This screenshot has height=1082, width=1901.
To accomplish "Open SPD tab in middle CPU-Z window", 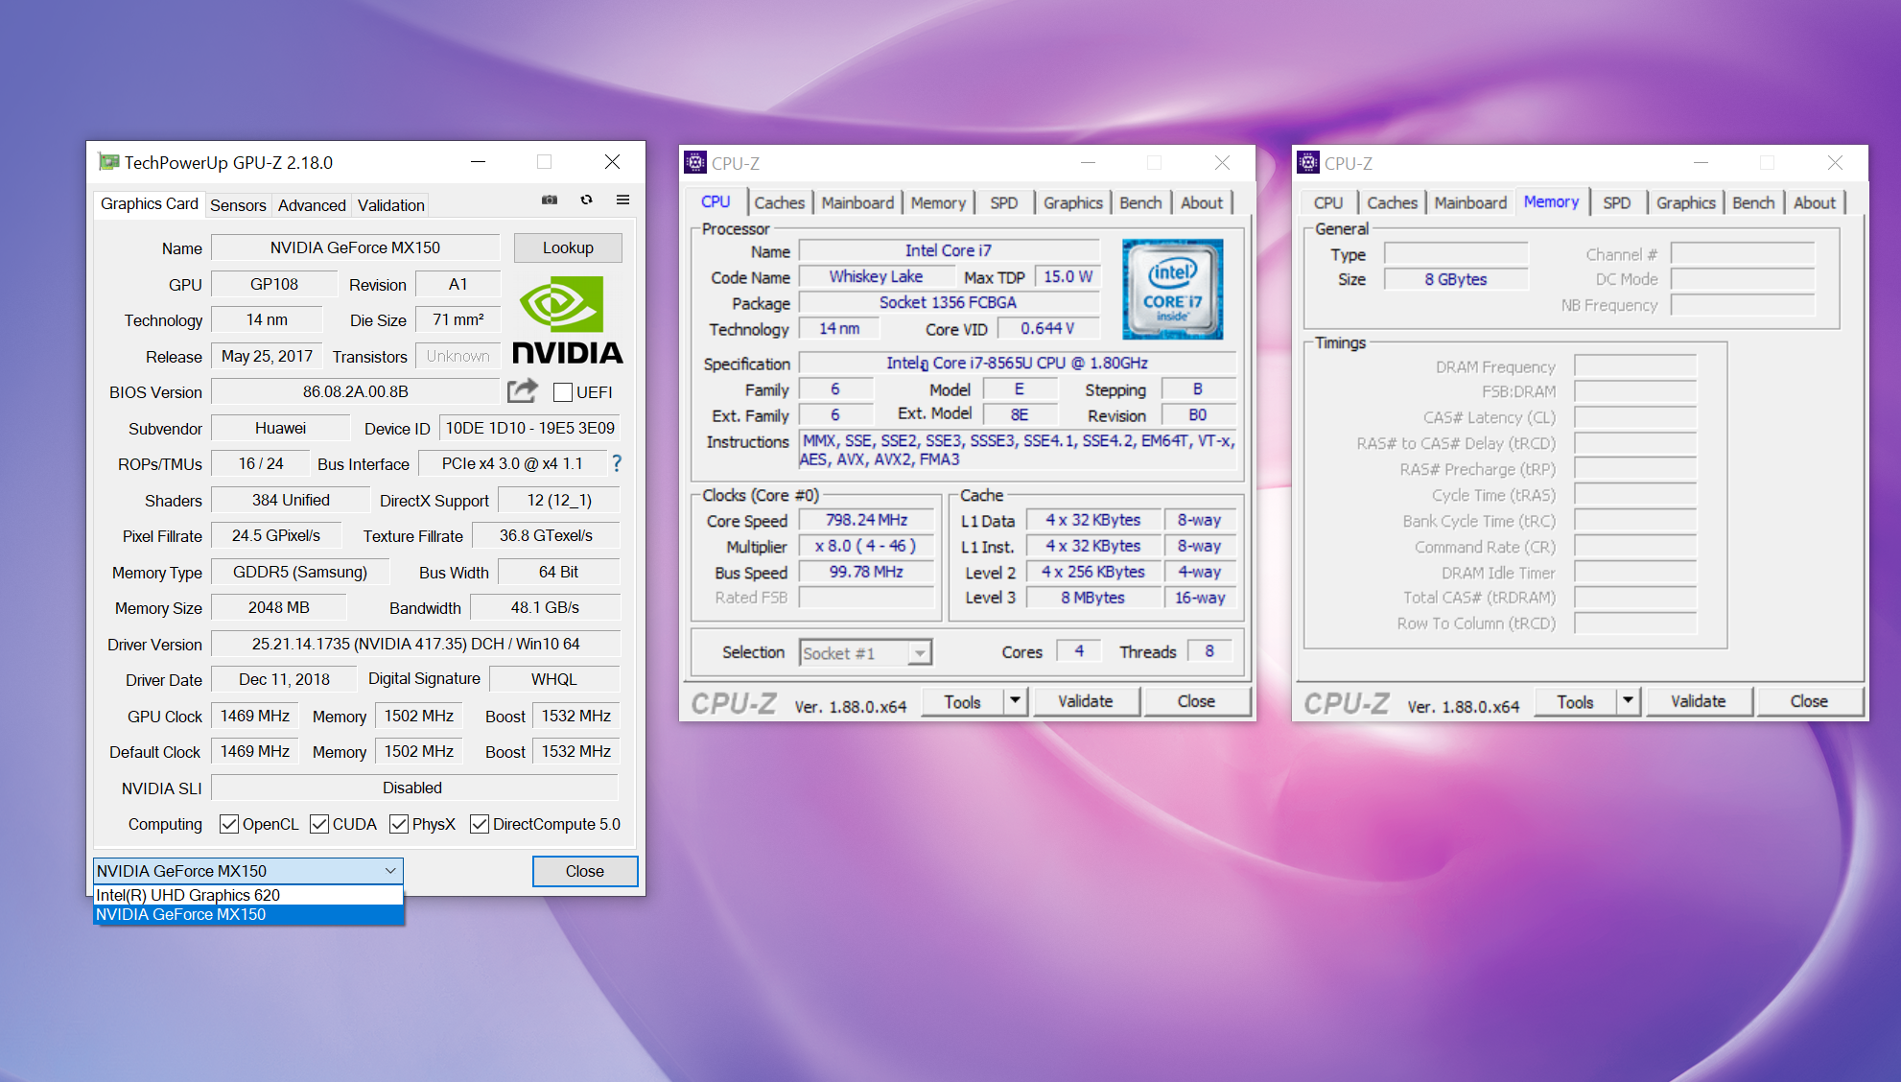I will click(x=1004, y=202).
